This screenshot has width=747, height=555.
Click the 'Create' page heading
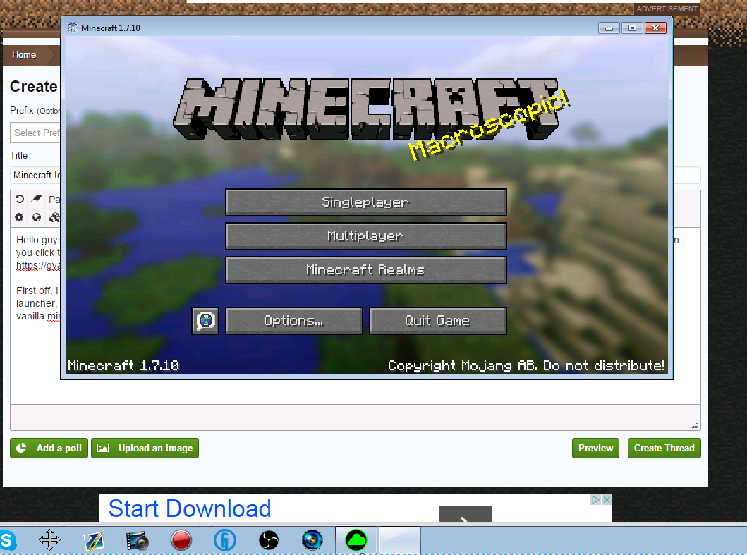click(x=33, y=86)
